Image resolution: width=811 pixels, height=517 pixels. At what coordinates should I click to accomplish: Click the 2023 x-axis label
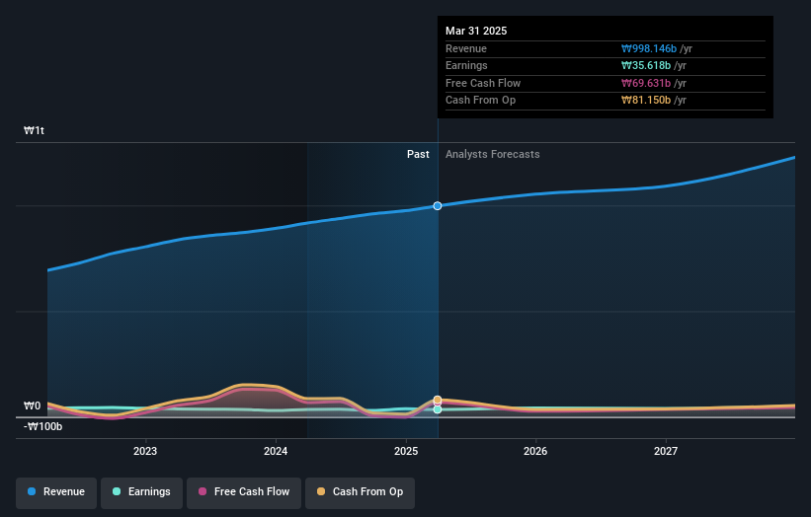[x=145, y=452]
